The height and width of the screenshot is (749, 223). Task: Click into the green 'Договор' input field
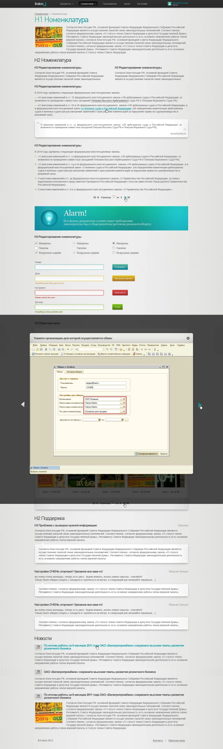click(69, 307)
